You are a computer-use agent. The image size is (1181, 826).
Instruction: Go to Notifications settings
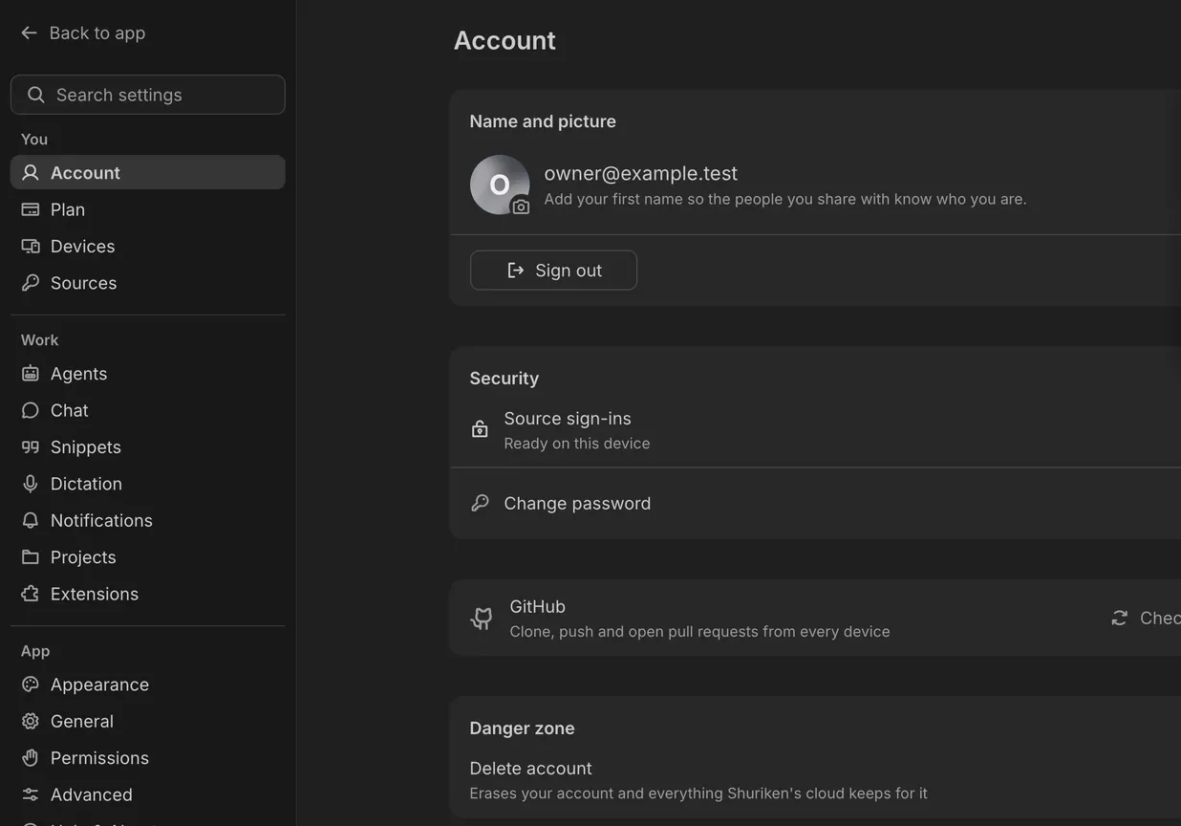click(x=148, y=520)
